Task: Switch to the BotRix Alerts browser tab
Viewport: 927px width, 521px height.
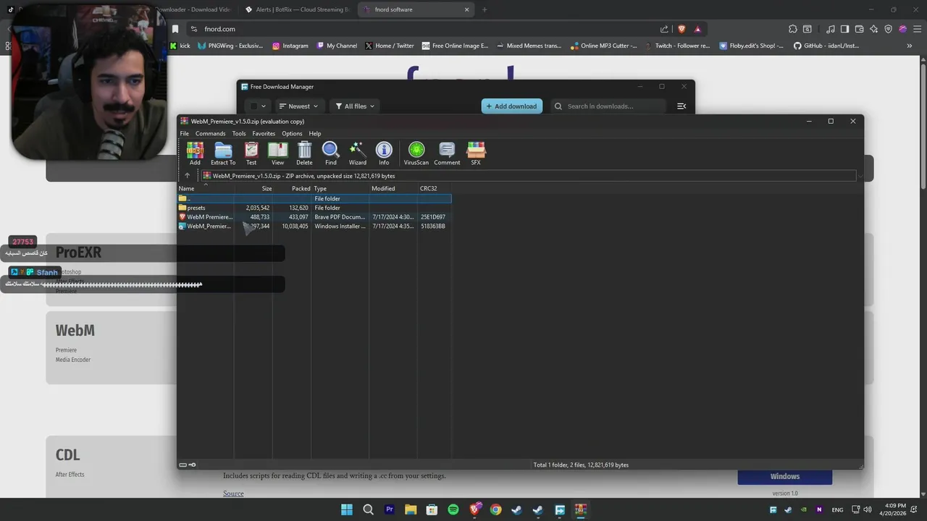Action: click(297, 9)
